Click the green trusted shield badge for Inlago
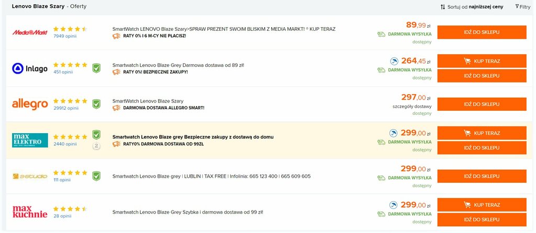 click(x=96, y=68)
